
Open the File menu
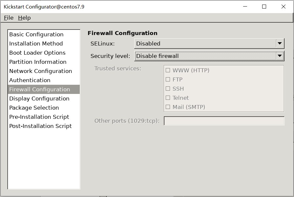click(x=9, y=18)
